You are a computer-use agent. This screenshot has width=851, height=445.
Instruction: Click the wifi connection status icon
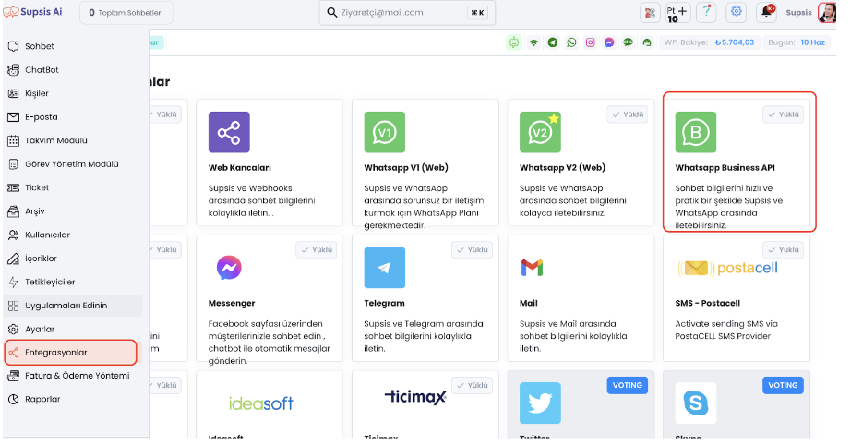(534, 42)
